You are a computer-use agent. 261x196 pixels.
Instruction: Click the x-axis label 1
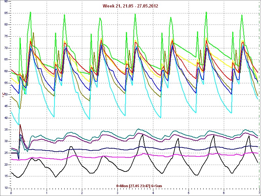(47, 193)
